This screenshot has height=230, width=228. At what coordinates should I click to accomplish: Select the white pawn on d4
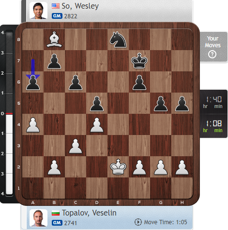97,125
